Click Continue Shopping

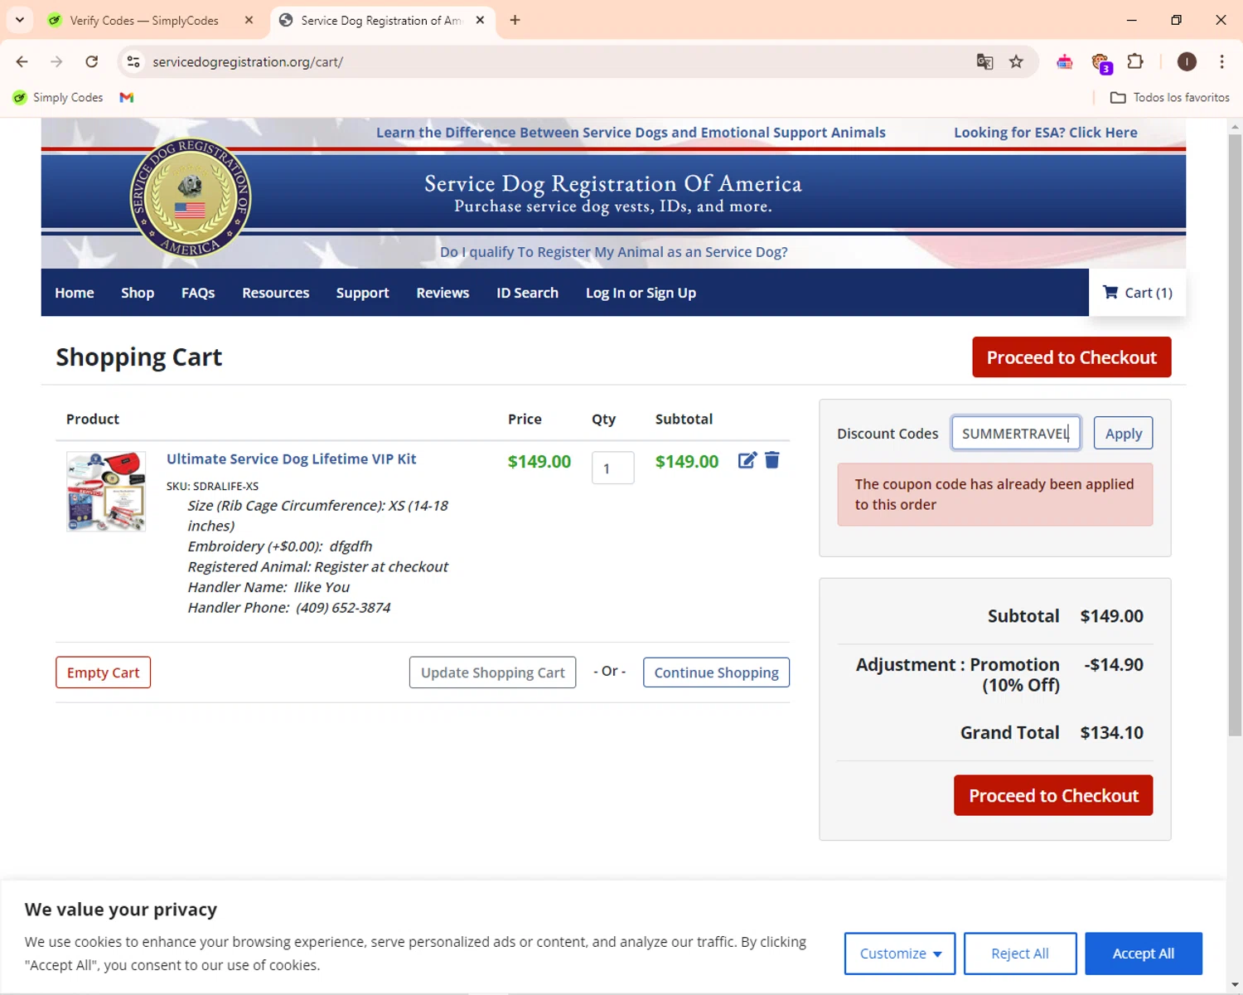pos(716,672)
